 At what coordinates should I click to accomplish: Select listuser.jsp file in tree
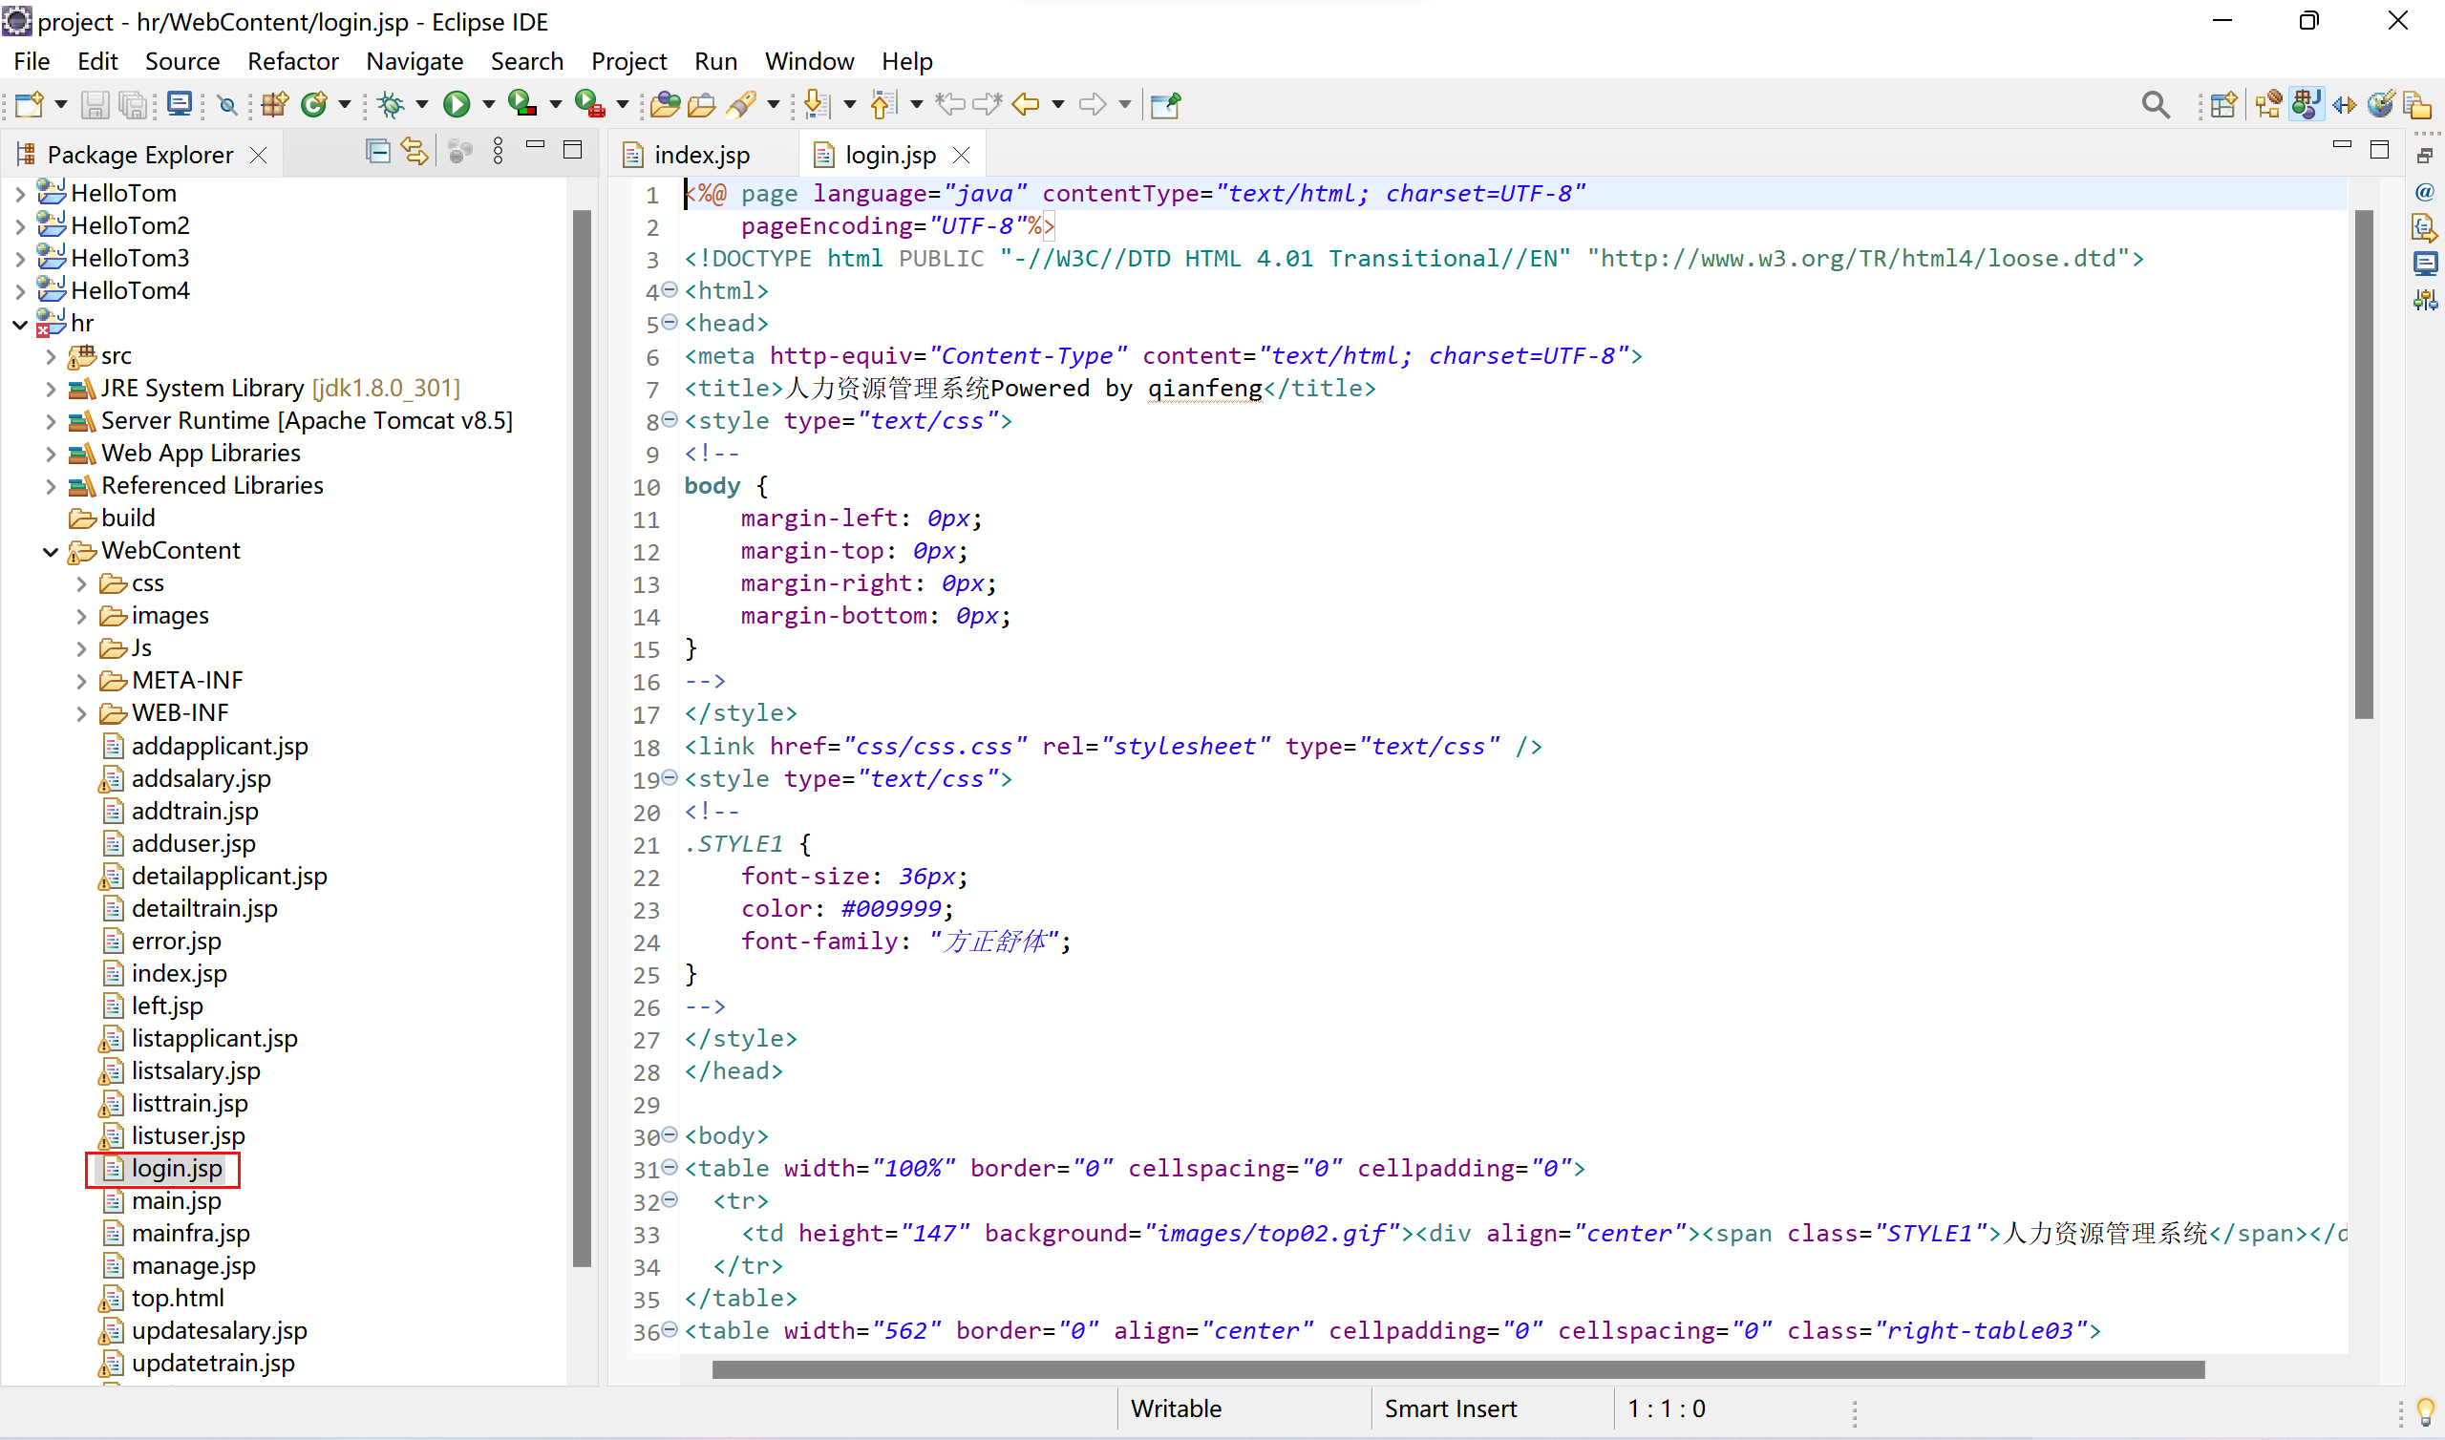[x=187, y=1136]
